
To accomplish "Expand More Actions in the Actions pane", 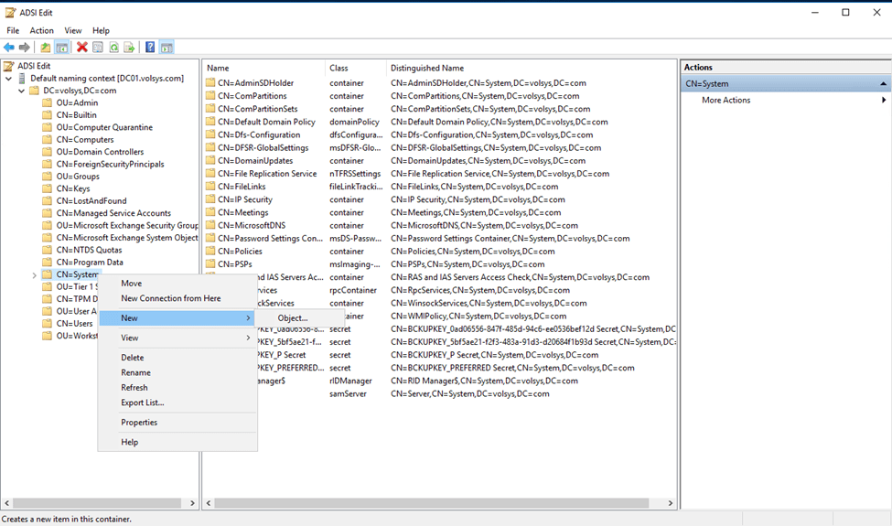I will coord(726,100).
